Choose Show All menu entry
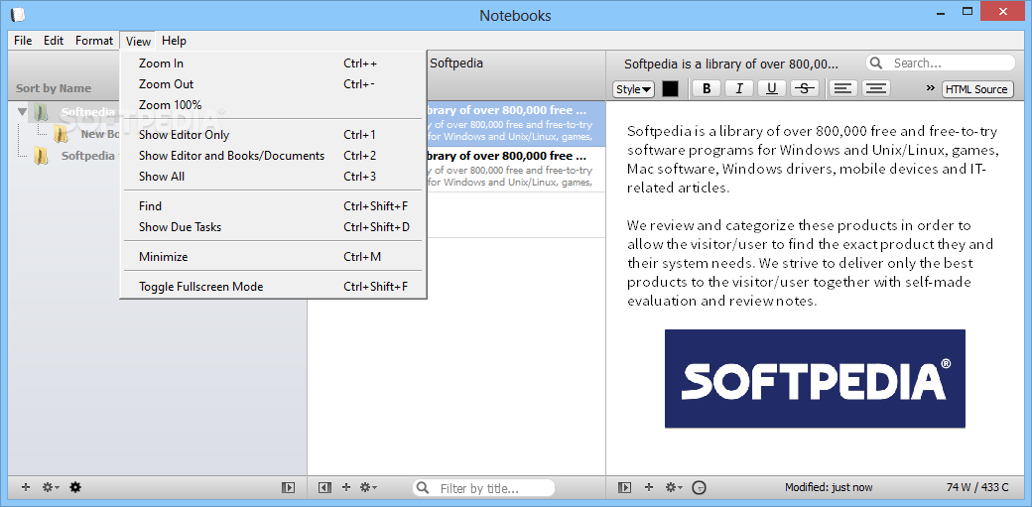Screen dimensions: 1032x507 click(x=274, y=177)
